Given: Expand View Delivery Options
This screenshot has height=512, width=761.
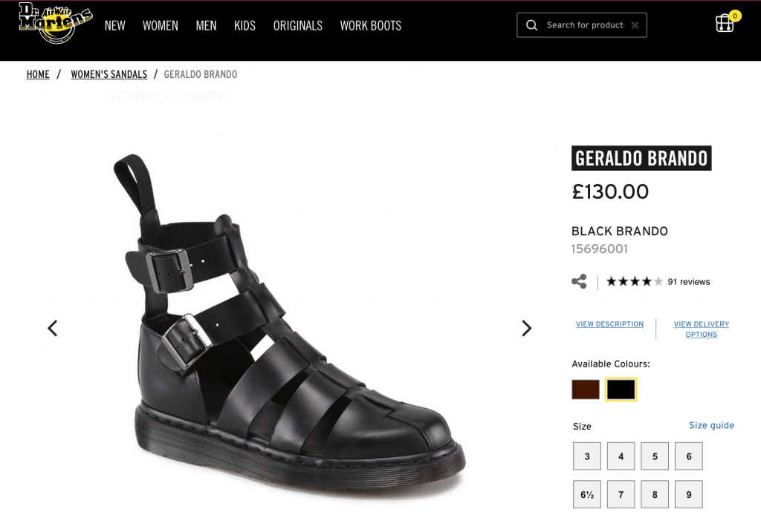Looking at the screenshot, I should 702,329.
